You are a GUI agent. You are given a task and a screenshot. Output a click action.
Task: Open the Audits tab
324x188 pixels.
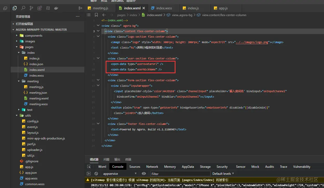click(269, 167)
